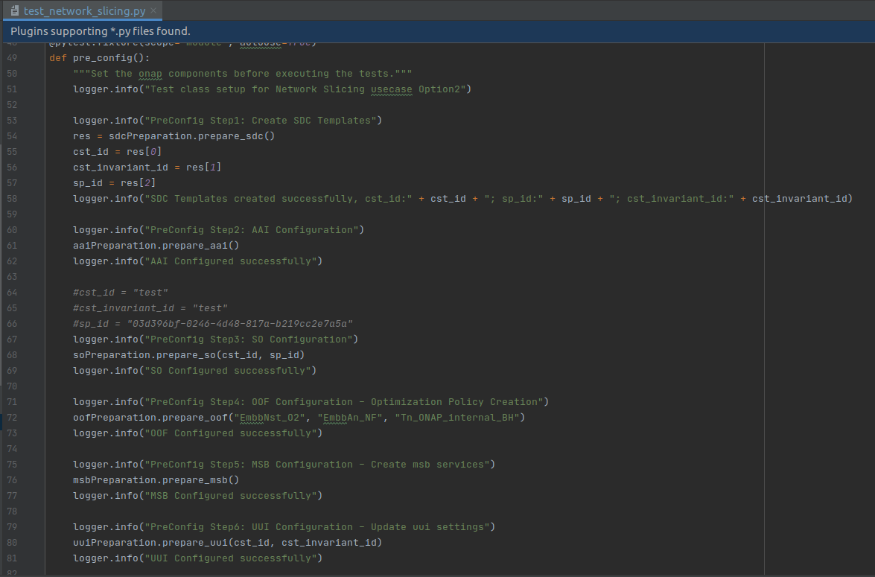Click 'SO Configured successfully' log line

tap(195, 371)
